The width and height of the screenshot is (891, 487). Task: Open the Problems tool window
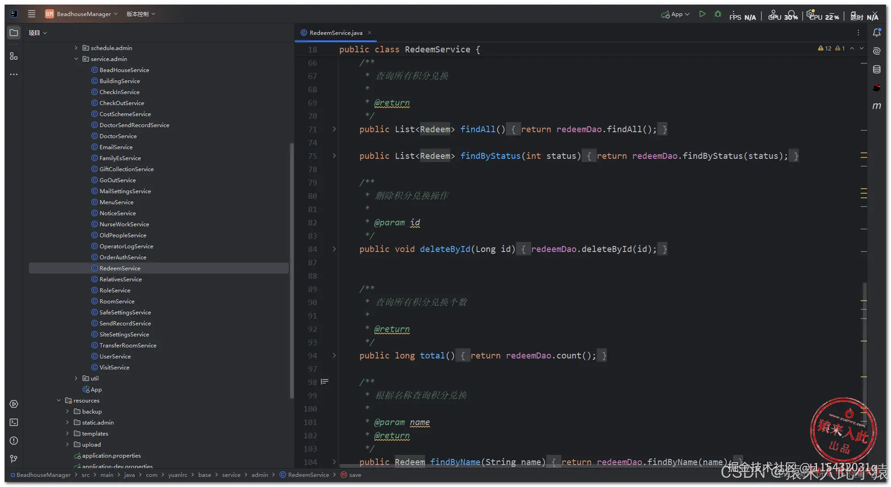pos(14,441)
